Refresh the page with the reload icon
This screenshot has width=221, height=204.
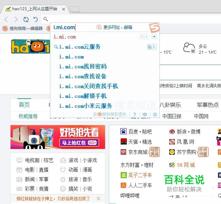pos(26,19)
